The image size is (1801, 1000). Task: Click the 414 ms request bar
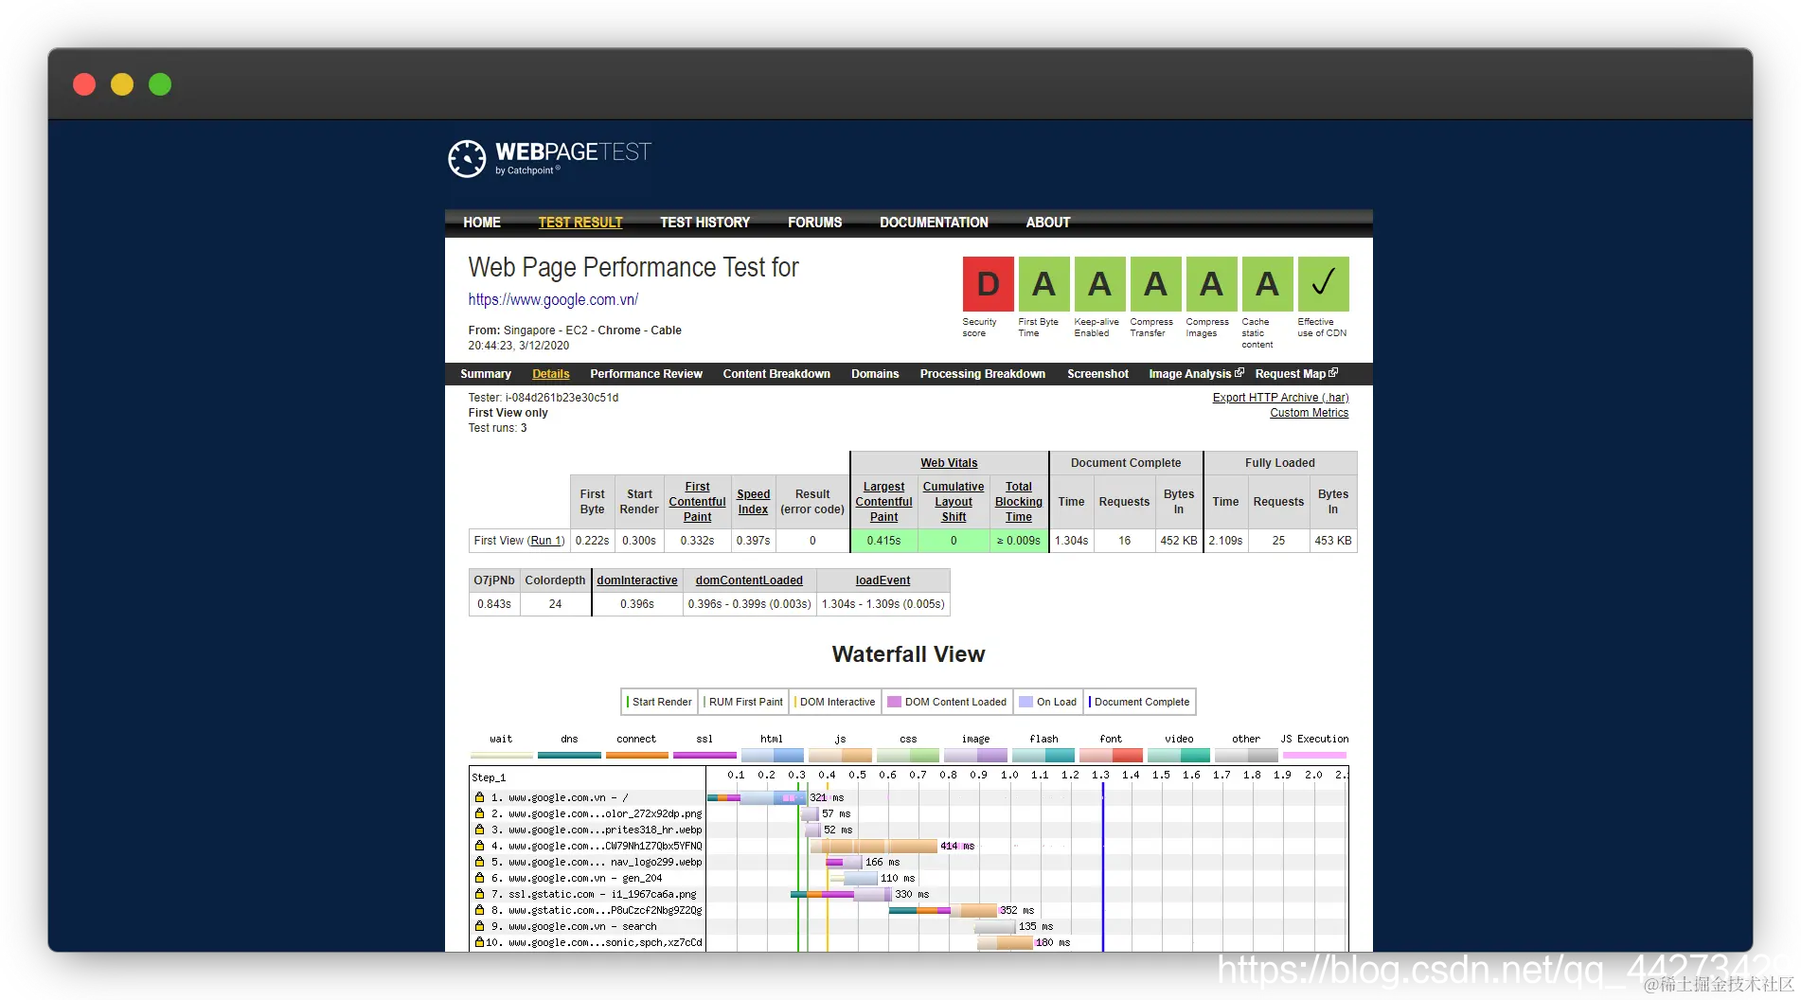click(x=874, y=846)
